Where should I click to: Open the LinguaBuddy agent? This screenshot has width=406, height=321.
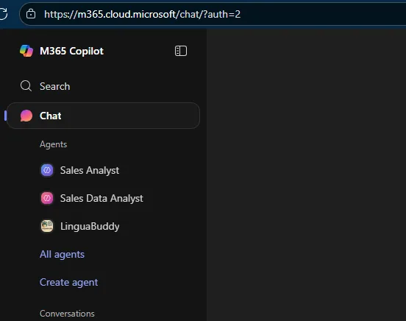tap(90, 226)
